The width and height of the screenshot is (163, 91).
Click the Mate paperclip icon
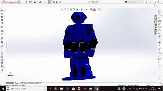point(2,14)
